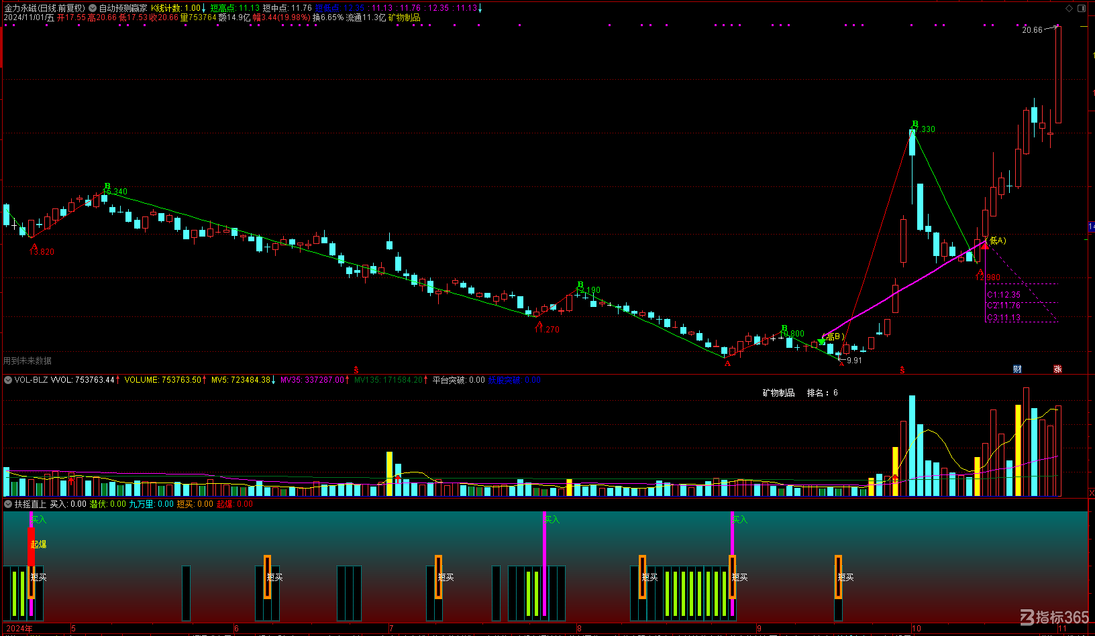The width and height of the screenshot is (1095, 636).
Task: Open the 扶摇直上 indicator dropdown arrow
Action: [x=8, y=504]
